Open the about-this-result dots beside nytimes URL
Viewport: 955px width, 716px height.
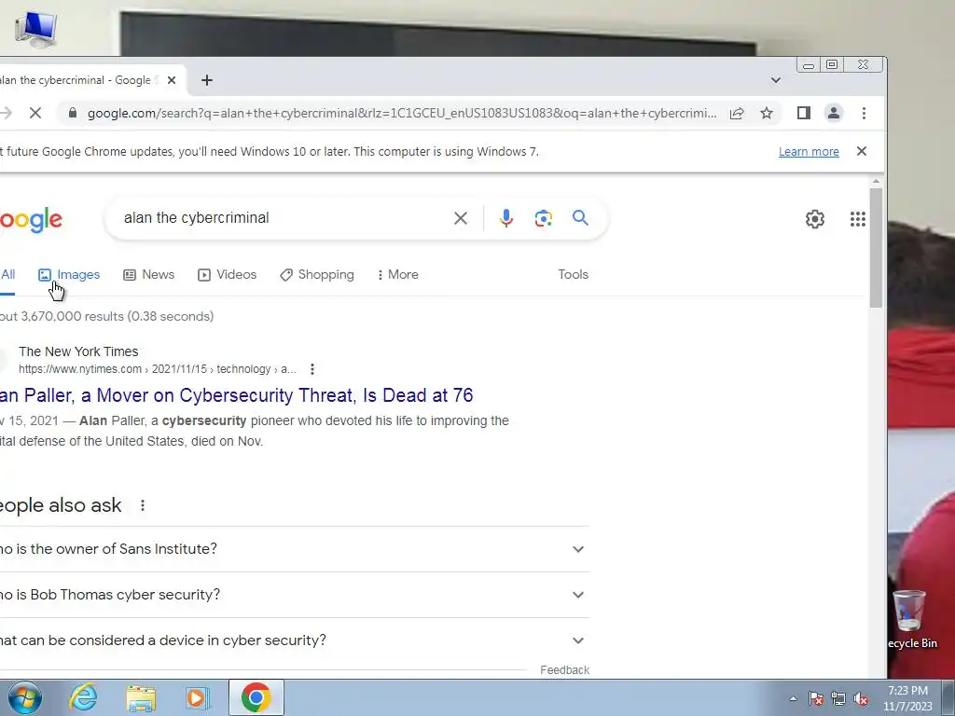(x=311, y=369)
